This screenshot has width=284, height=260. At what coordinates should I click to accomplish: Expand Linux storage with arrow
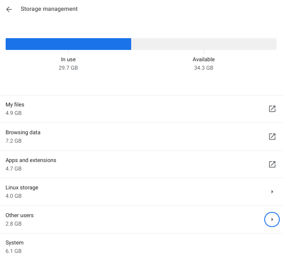(272, 192)
